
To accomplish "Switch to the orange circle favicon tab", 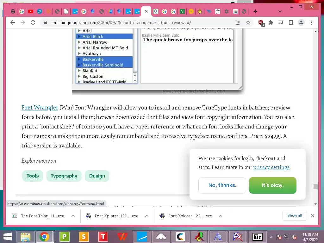I will click(x=191, y=11).
